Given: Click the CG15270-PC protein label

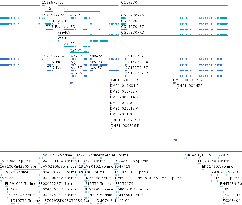Looking at the screenshot, I should (x=136, y=68).
